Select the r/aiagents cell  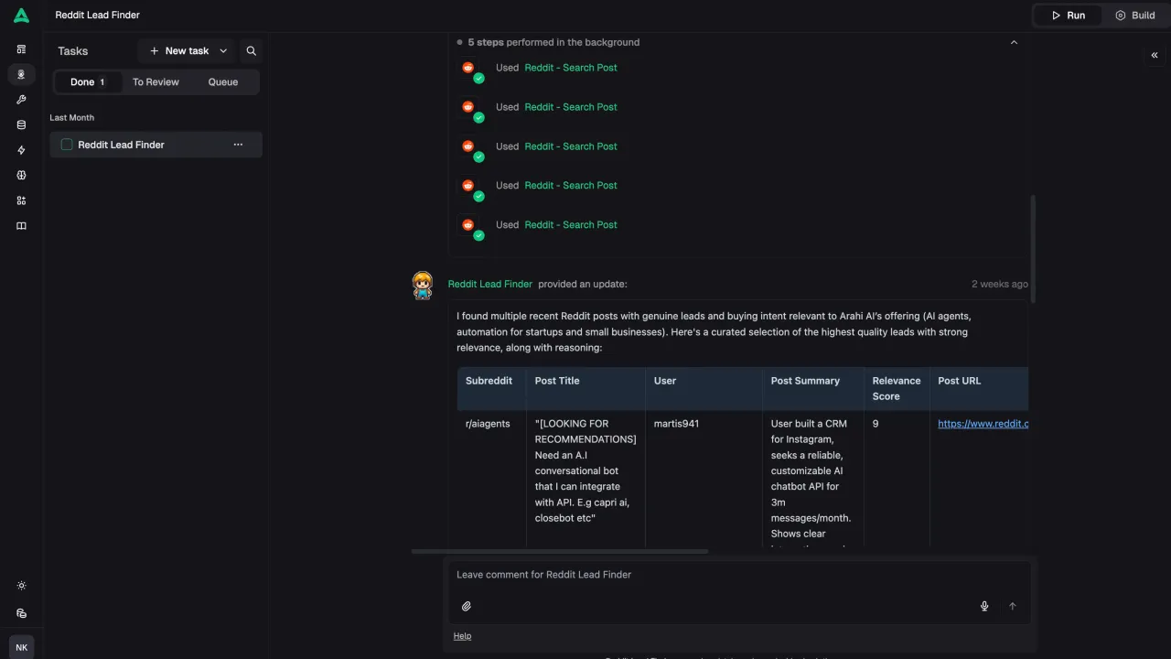tap(492, 479)
